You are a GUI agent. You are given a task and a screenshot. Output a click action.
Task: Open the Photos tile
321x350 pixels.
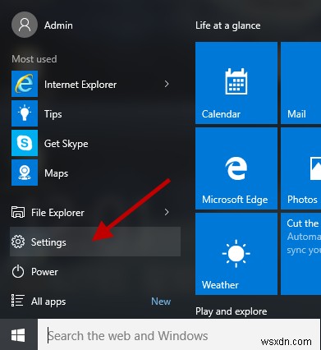301,168
